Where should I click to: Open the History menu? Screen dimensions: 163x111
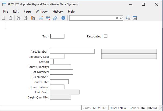click(x=58, y=12)
